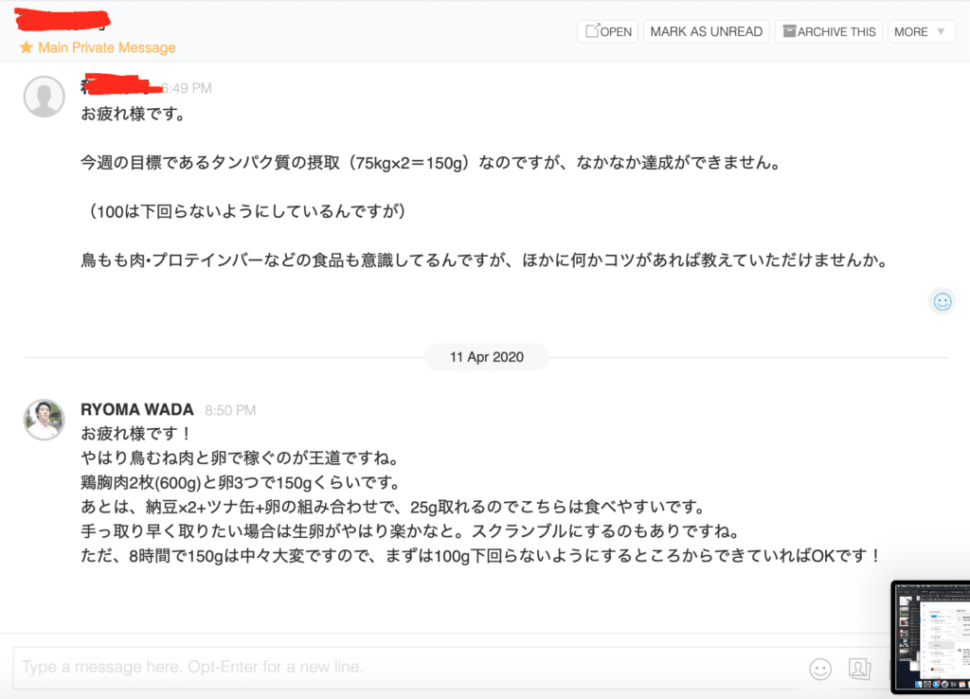This screenshot has width=970, height=699.
Task: Add emoji reaction to first message
Action: [943, 301]
